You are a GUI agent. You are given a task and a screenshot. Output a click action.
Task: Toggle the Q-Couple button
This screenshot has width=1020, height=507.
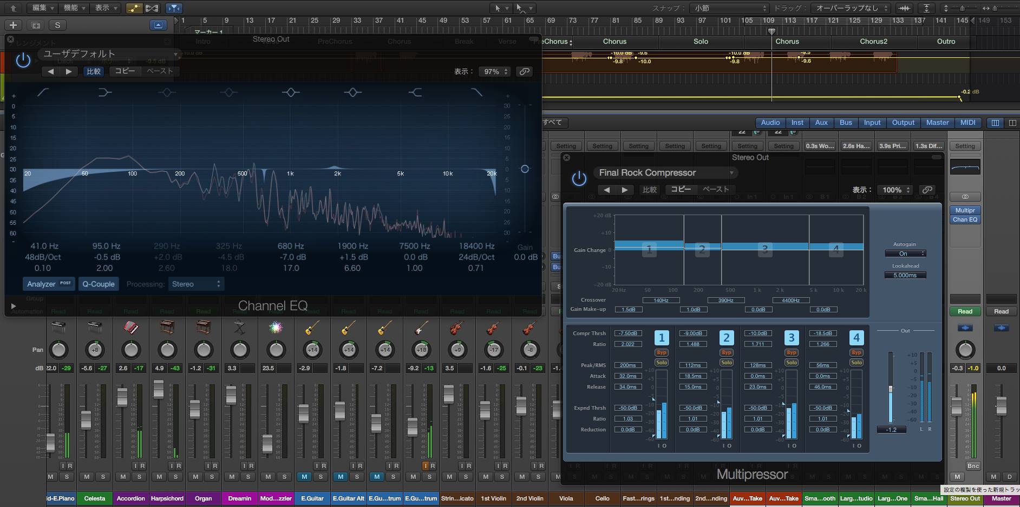[99, 284]
